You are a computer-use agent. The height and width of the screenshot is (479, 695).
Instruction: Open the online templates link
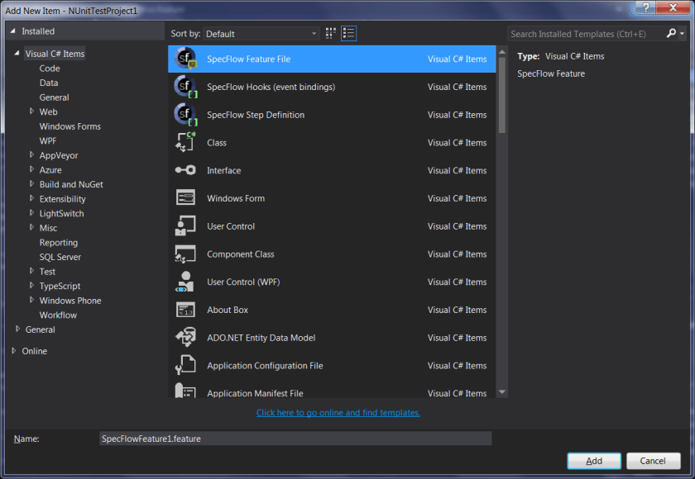[338, 412]
